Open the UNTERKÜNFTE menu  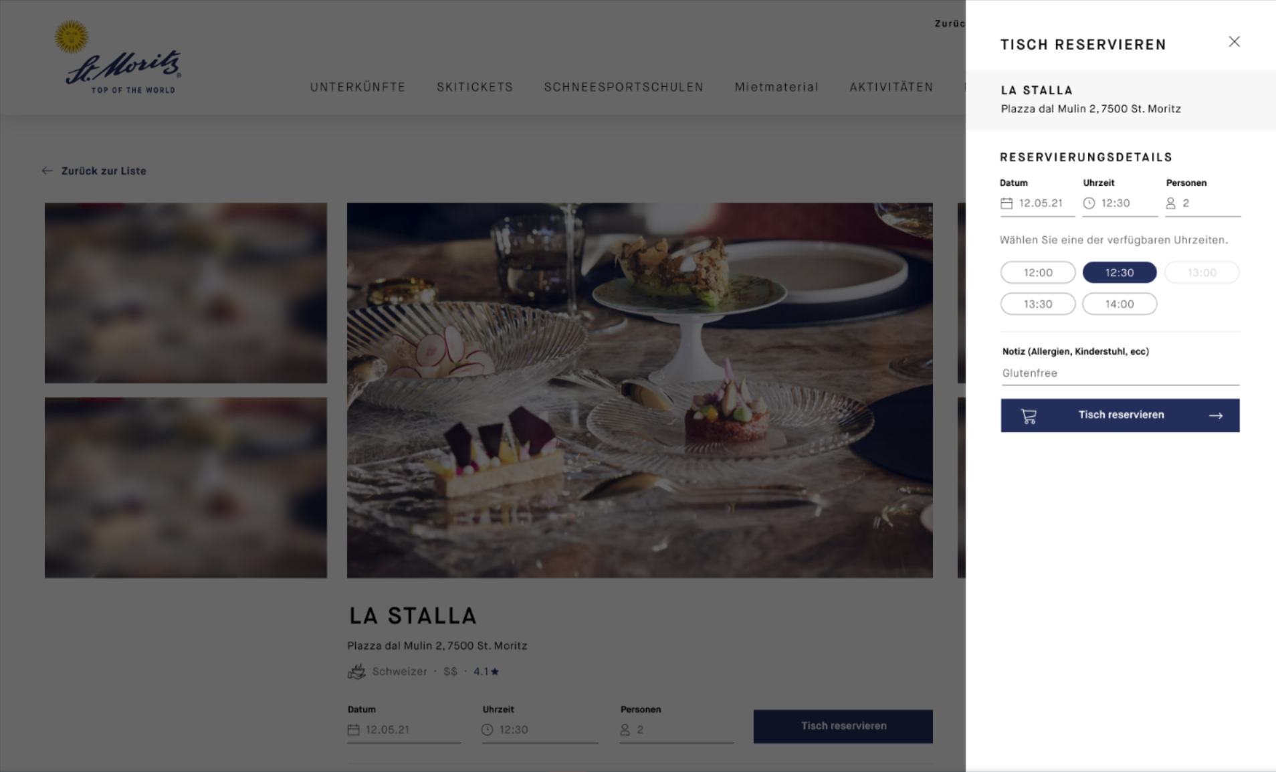coord(358,87)
